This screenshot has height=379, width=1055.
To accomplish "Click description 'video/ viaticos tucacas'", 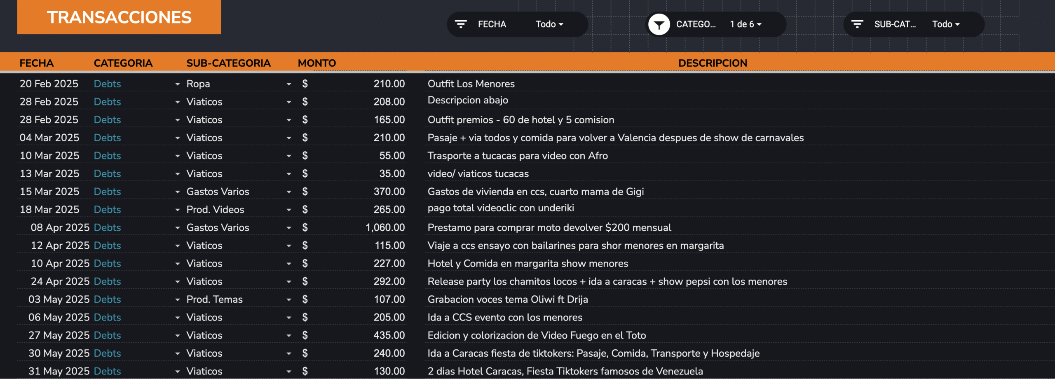I will click(478, 173).
